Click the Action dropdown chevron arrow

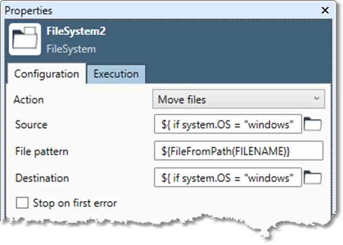coord(316,100)
